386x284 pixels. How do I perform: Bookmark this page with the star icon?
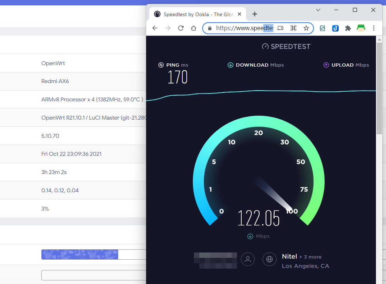(306, 28)
